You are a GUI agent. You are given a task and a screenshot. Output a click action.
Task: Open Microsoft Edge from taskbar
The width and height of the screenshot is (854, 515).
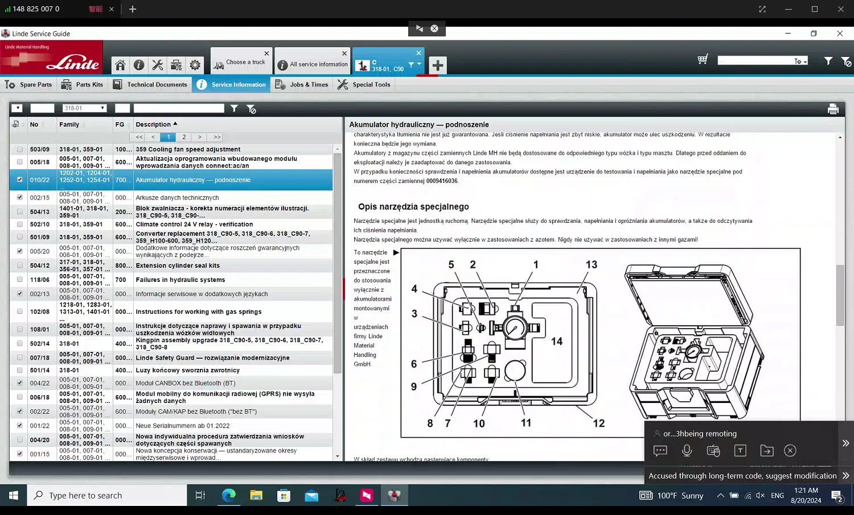coord(229,496)
